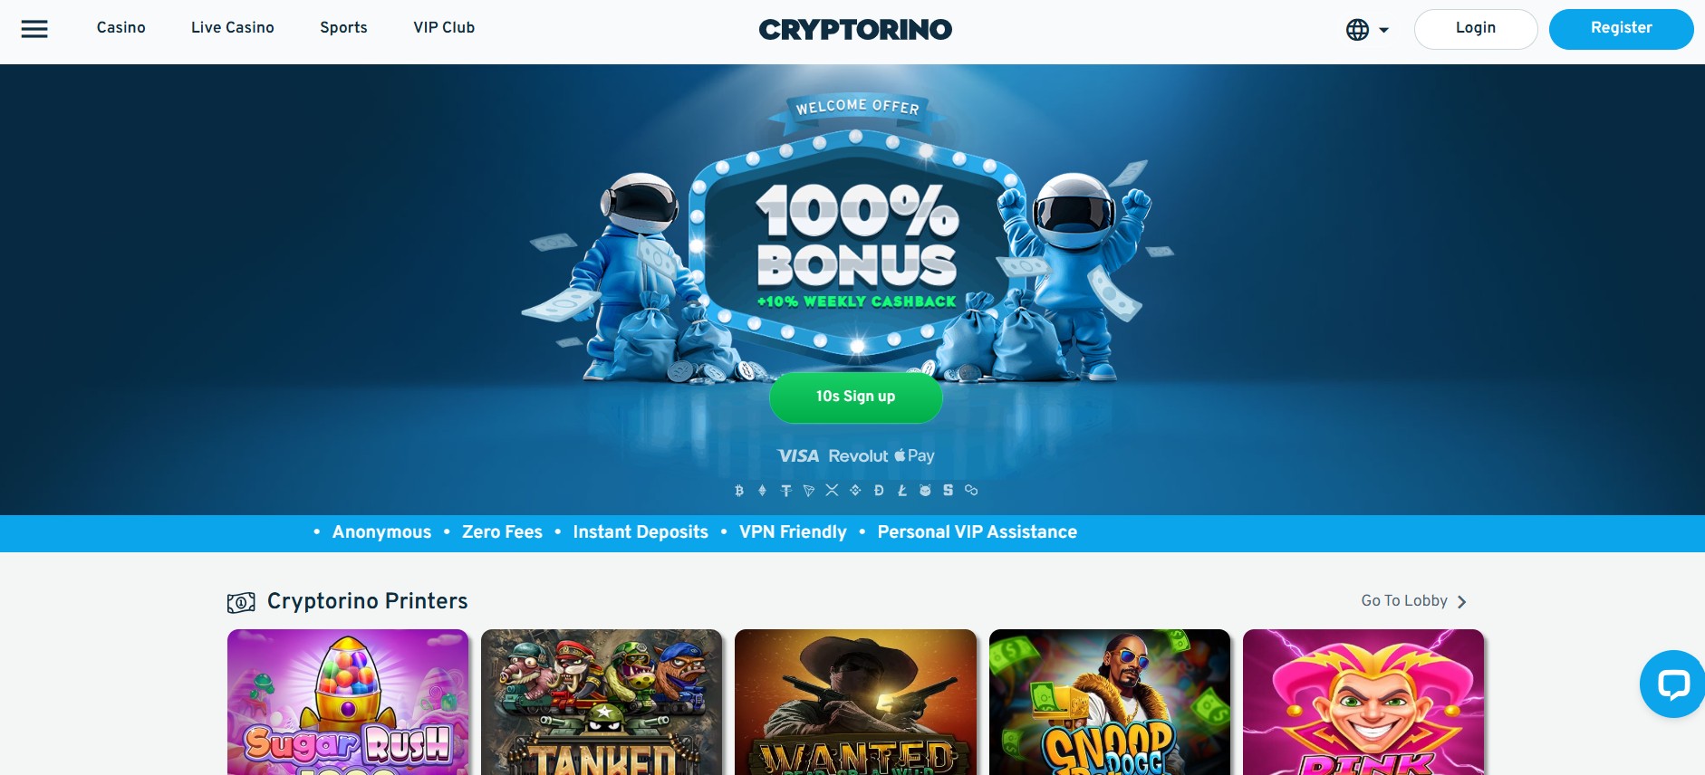Click the Apple Pay logo
The height and width of the screenshot is (775, 1705).
[914, 456]
